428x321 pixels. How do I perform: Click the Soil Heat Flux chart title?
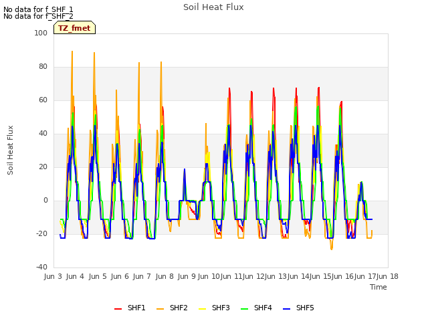point(213,7)
